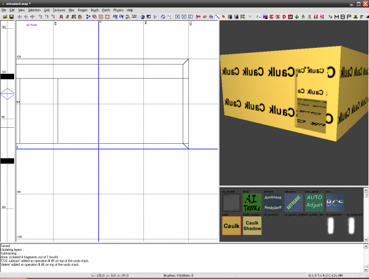
Task: Click console scroll-down arrow
Action: (366, 269)
